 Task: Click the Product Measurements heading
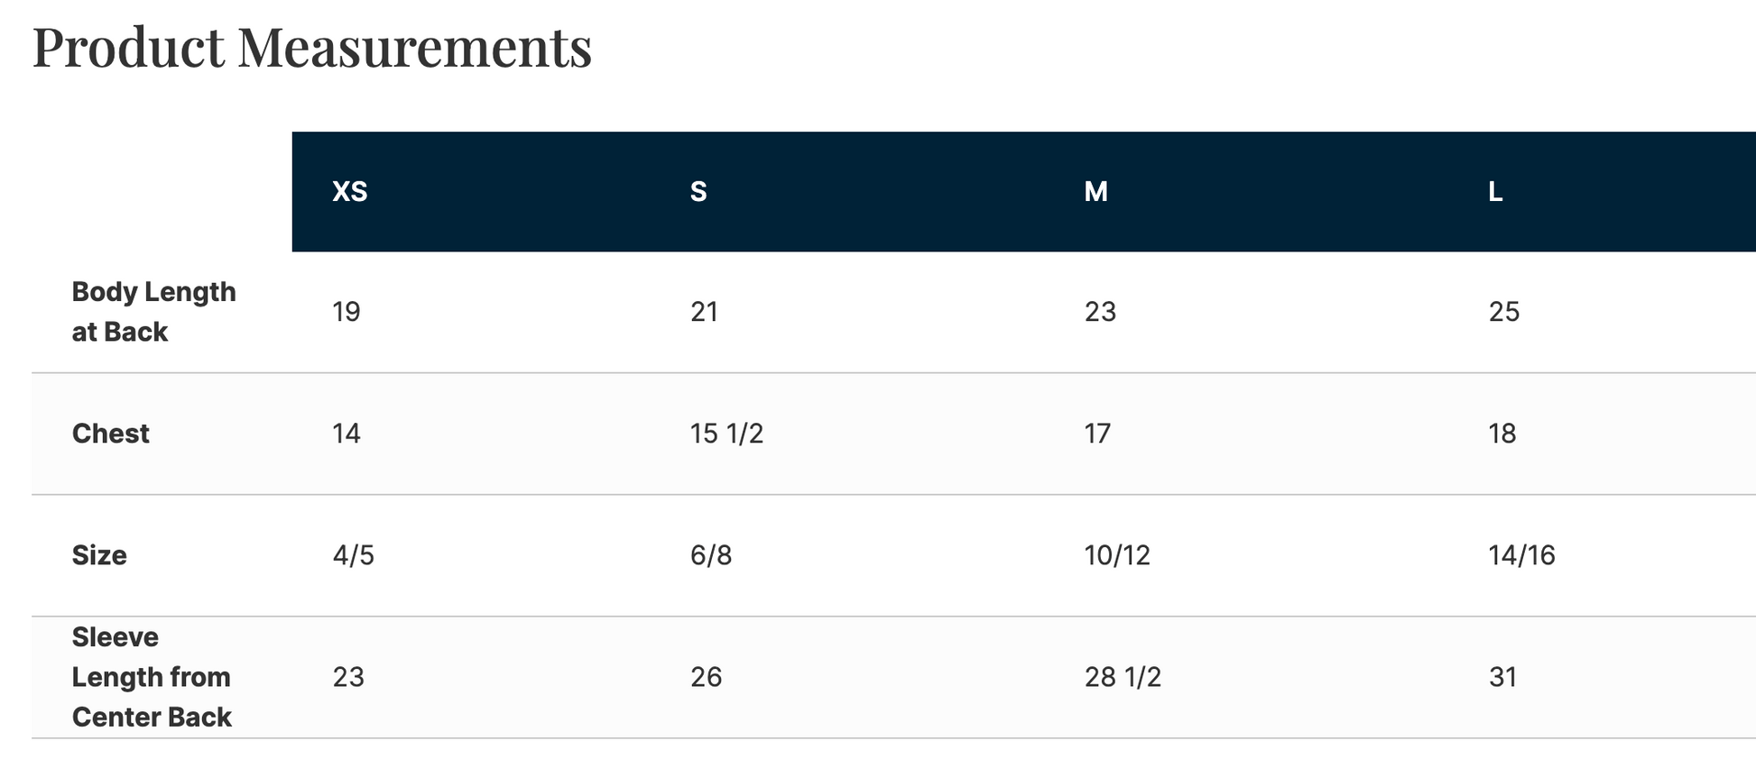coord(312,47)
